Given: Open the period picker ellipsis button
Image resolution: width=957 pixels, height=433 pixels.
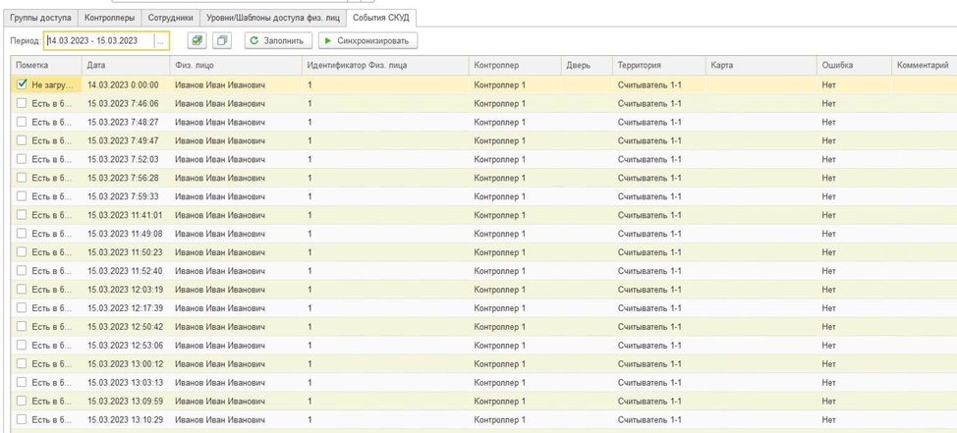Looking at the screenshot, I should click(160, 41).
